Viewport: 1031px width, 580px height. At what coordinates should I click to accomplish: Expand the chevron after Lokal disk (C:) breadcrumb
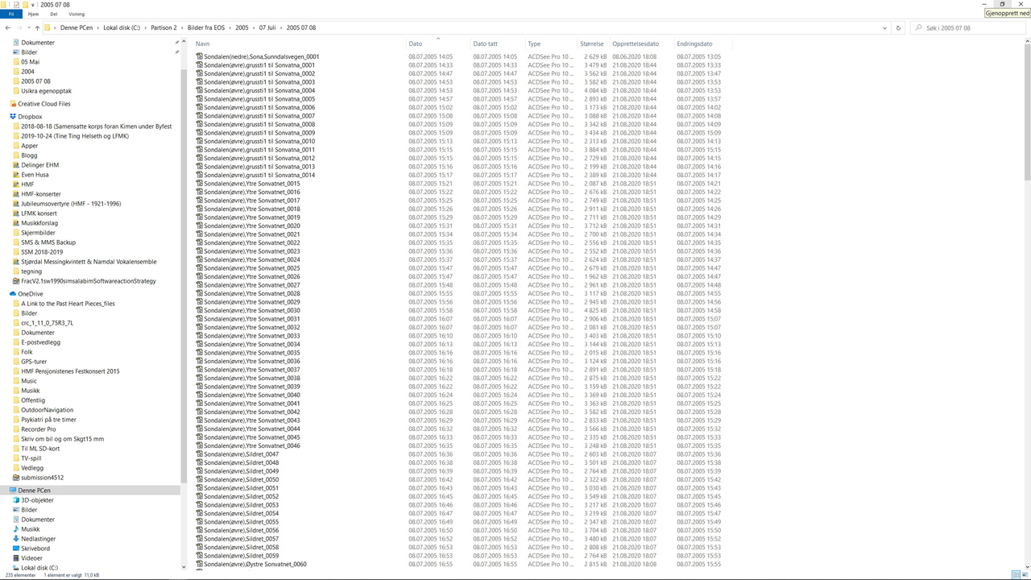145,27
